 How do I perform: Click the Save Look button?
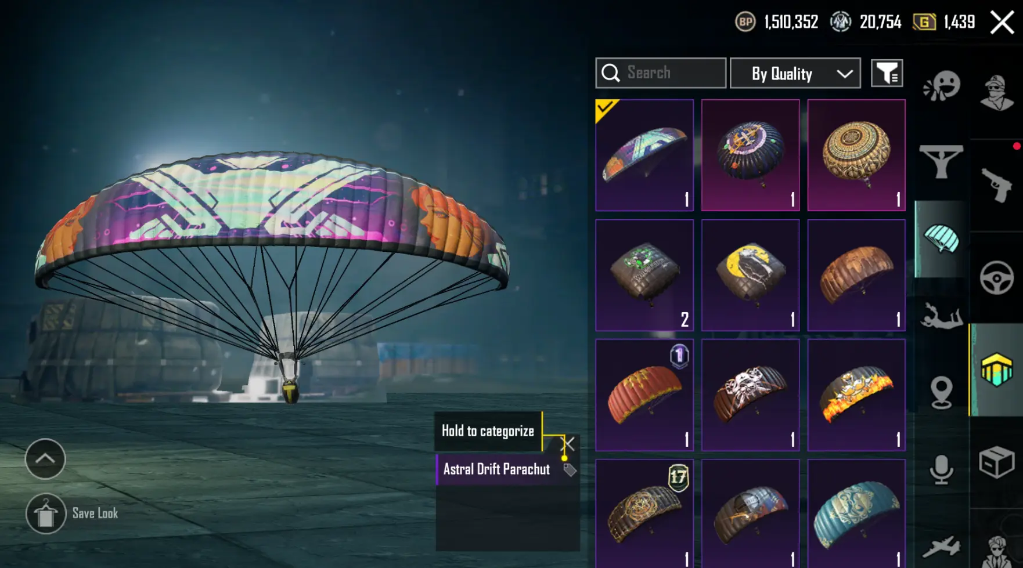(72, 513)
